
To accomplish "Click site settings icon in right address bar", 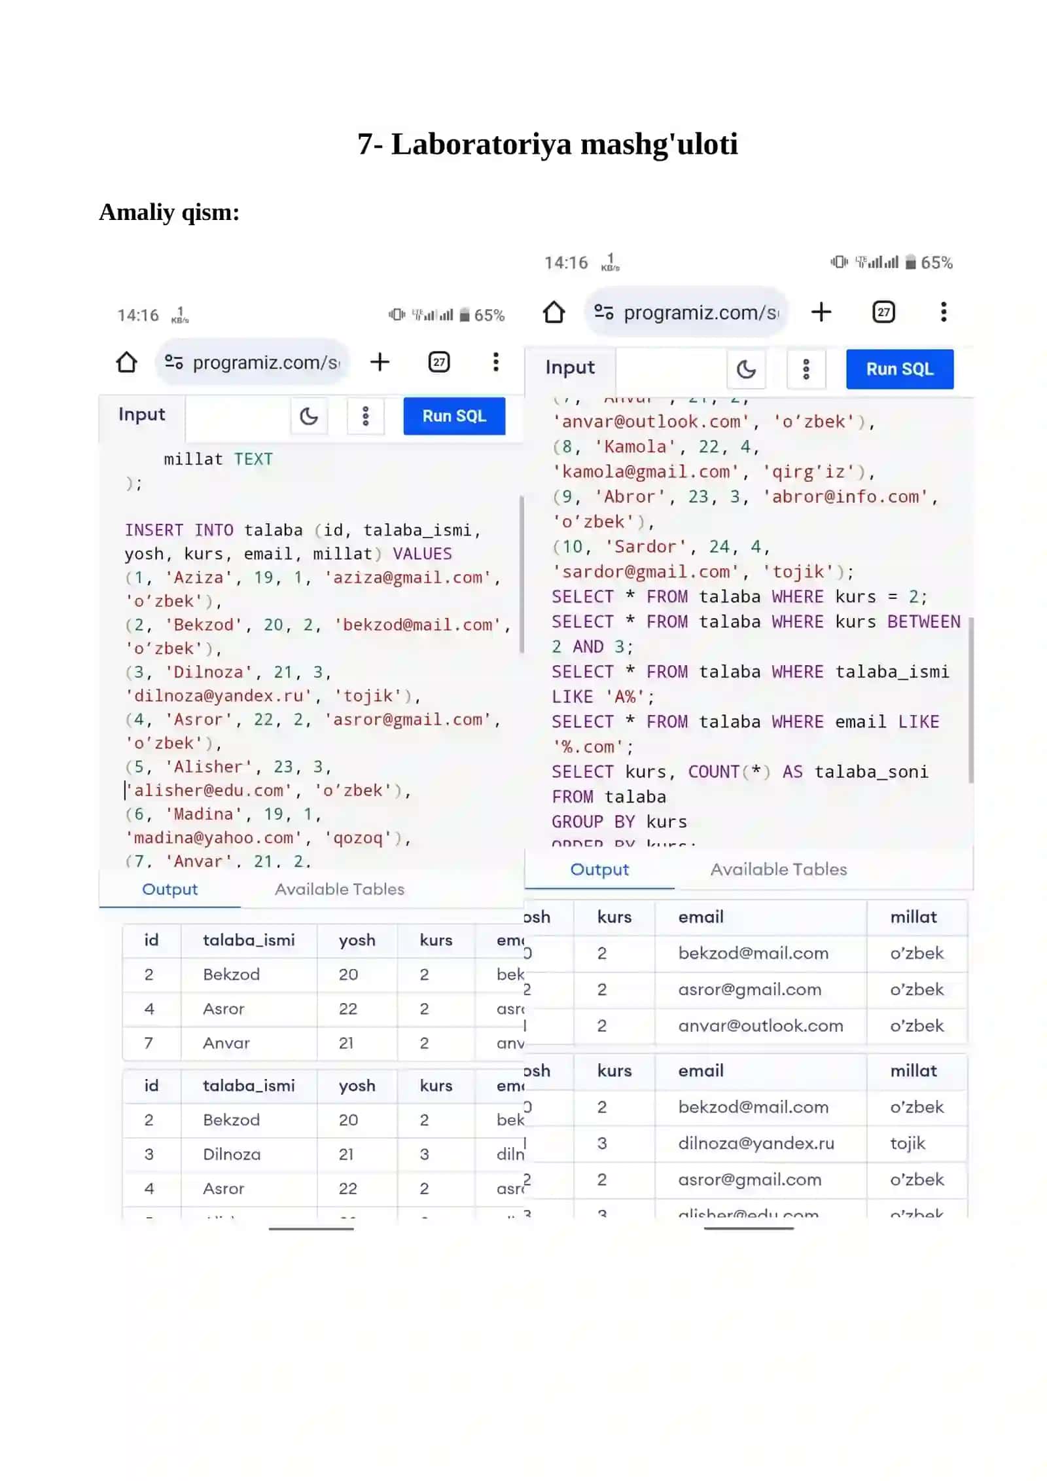I will click(x=603, y=312).
